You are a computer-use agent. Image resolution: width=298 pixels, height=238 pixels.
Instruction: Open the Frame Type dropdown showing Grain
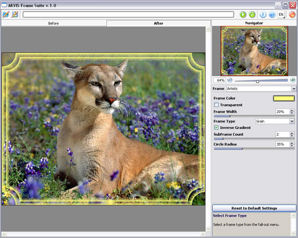275,121
